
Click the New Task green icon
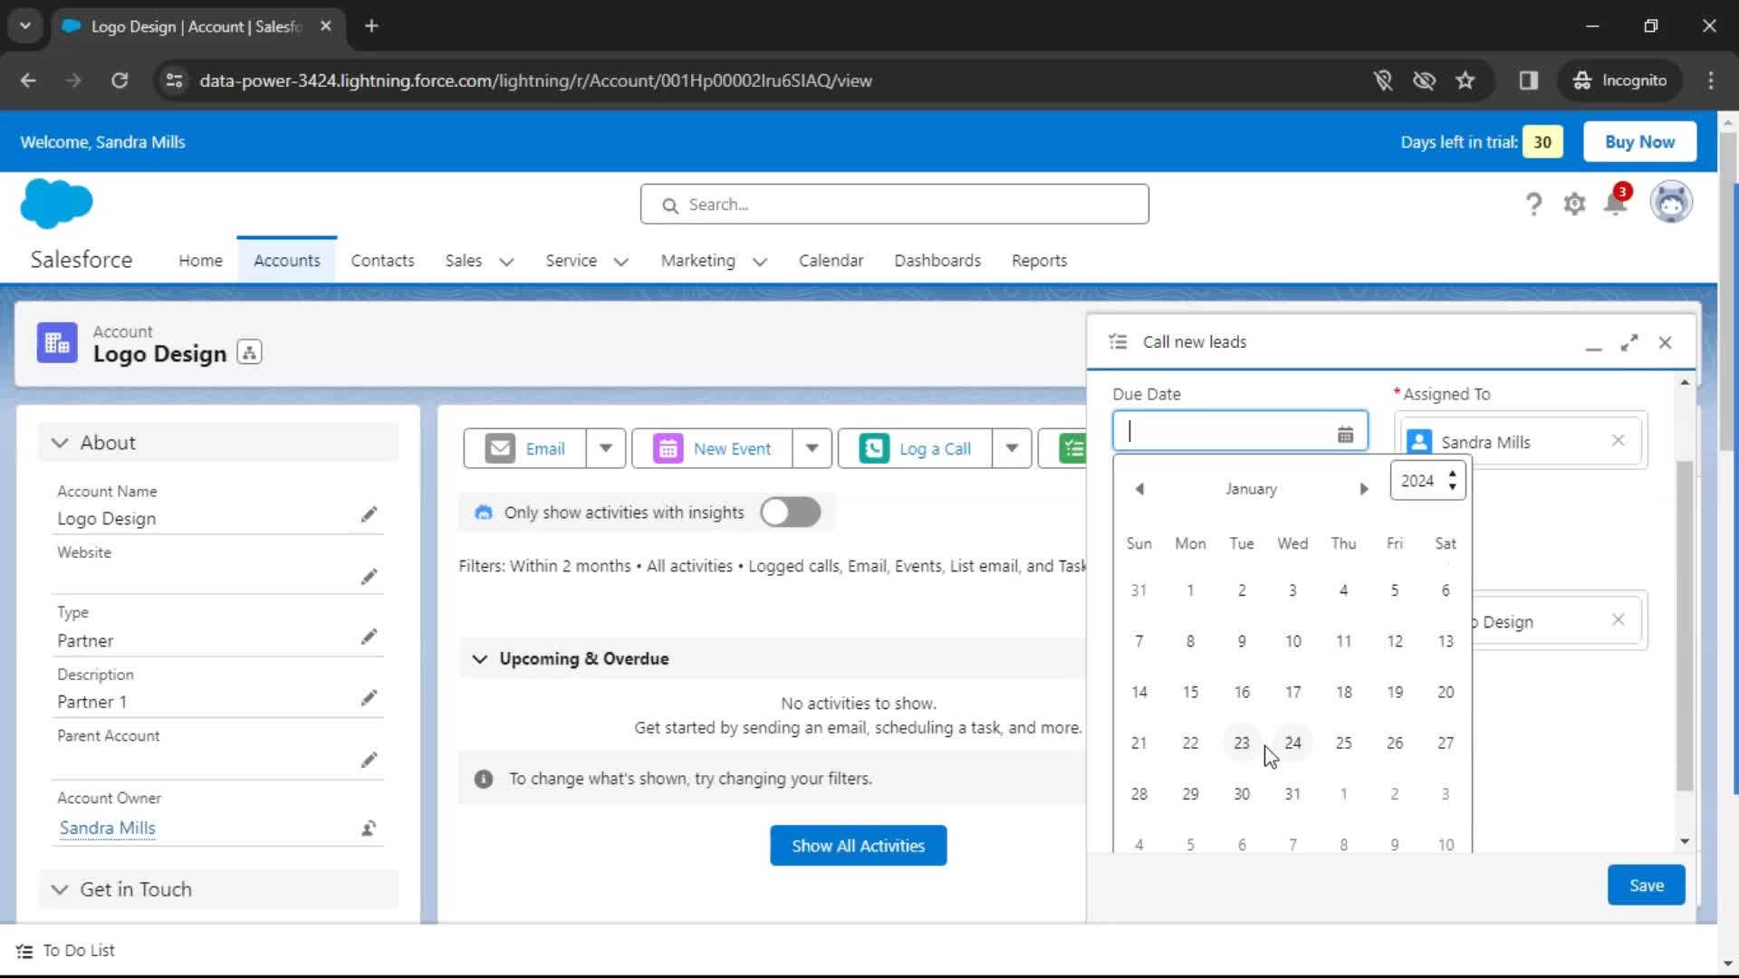(1073, 448)
